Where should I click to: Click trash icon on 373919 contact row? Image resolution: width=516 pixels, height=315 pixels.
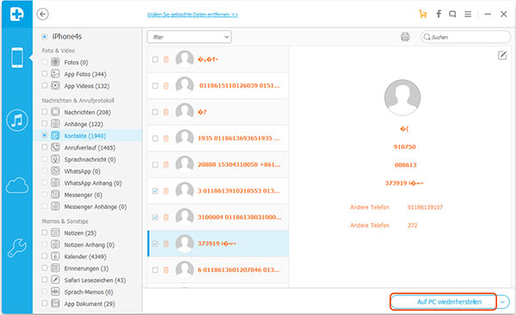pos(166,244)
